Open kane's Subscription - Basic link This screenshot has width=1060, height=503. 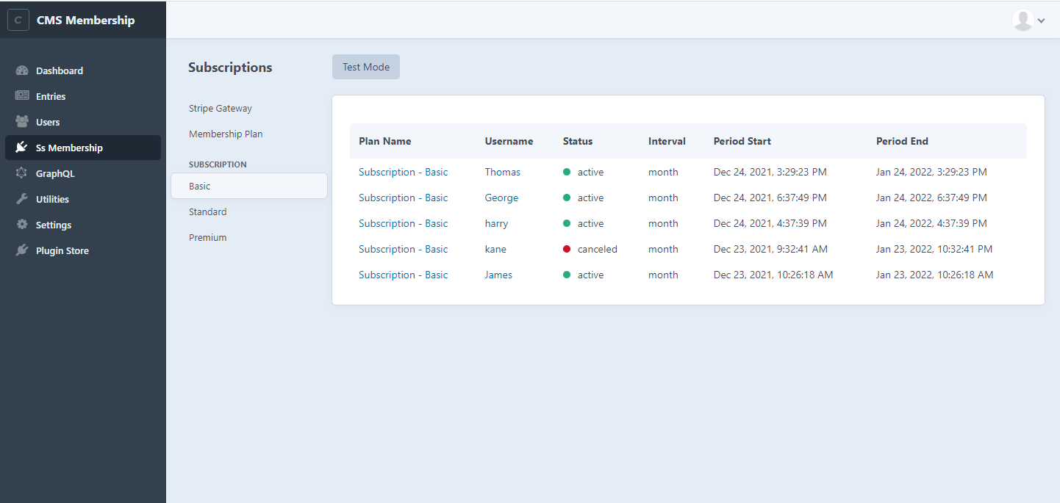click(403, 249)
